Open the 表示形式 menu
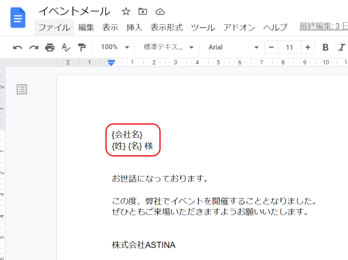348x260 pixels. point(167,28)
